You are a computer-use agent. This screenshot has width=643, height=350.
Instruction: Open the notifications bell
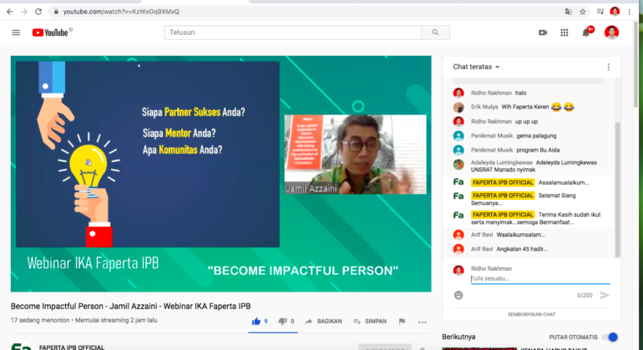coord(586,32)
